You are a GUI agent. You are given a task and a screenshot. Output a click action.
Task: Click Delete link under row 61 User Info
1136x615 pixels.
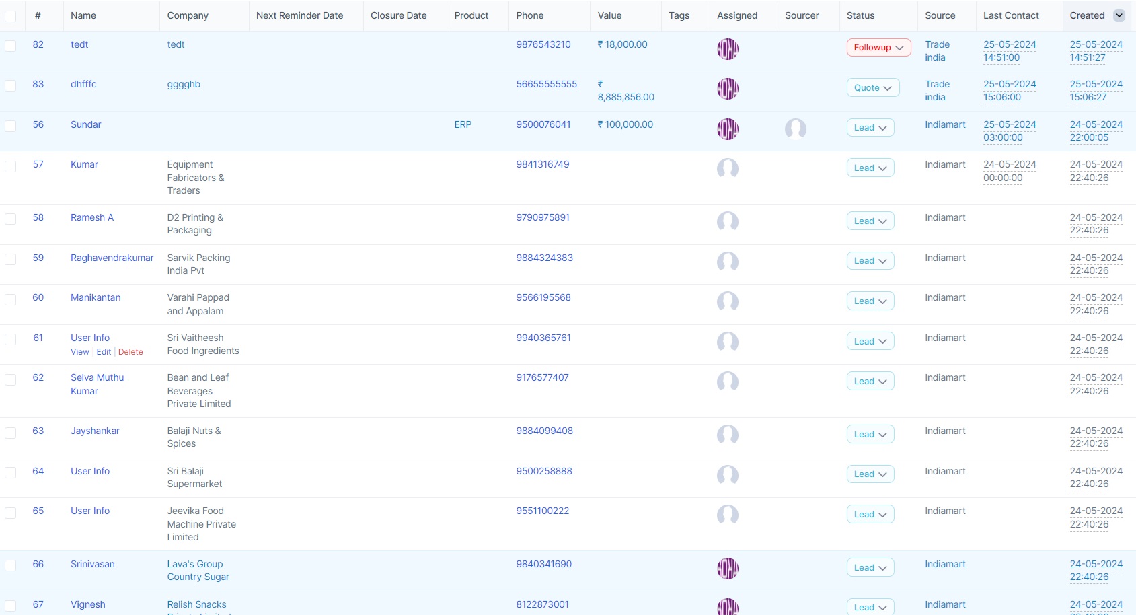pos(130,352)
